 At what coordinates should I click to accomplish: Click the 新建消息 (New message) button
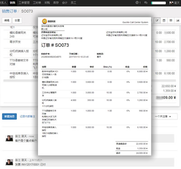point(10,116)
